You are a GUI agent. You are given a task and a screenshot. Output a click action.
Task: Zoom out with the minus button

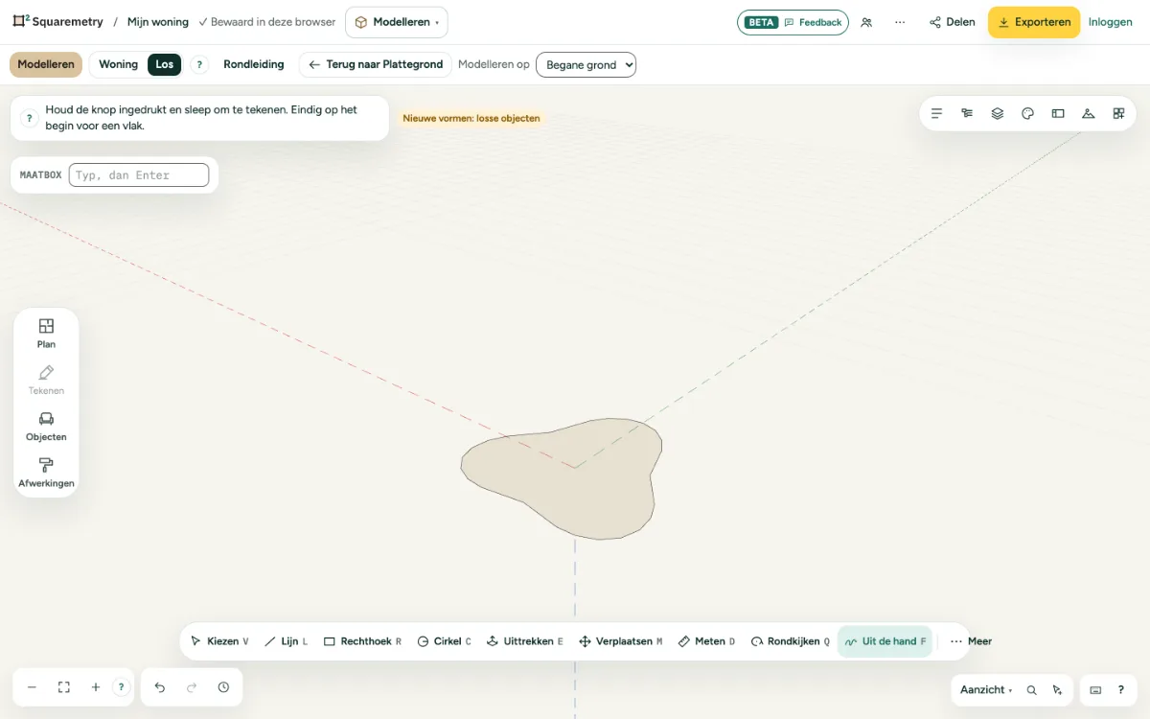tap(32, 687)
